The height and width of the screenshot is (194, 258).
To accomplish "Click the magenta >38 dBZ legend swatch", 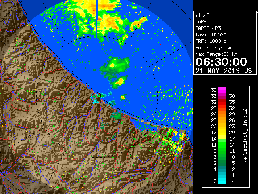I will (222, 90).
